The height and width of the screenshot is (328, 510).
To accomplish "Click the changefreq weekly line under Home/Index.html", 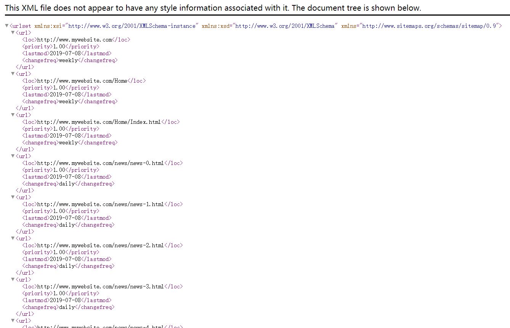I will [70, 142].
